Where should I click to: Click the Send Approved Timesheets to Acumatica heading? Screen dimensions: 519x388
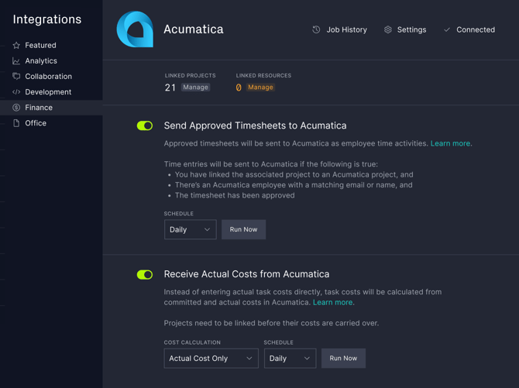pyautogui.click(x=255, y=125)
